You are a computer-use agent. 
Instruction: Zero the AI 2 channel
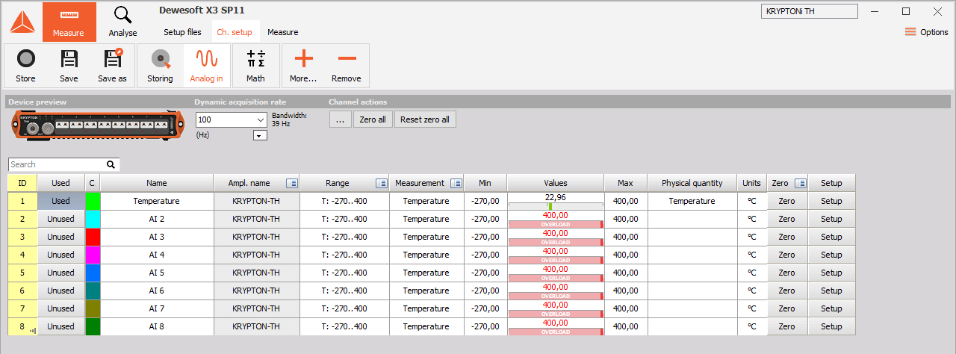[787, 219]
